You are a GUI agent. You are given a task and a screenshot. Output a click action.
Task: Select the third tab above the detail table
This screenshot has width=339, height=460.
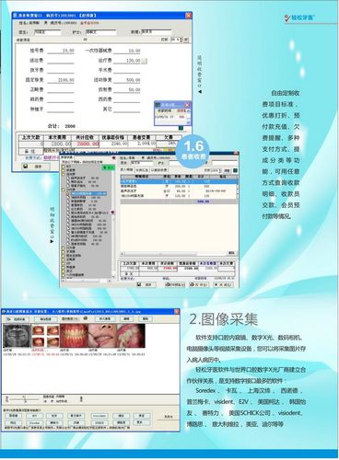click(x=158, y=169)
